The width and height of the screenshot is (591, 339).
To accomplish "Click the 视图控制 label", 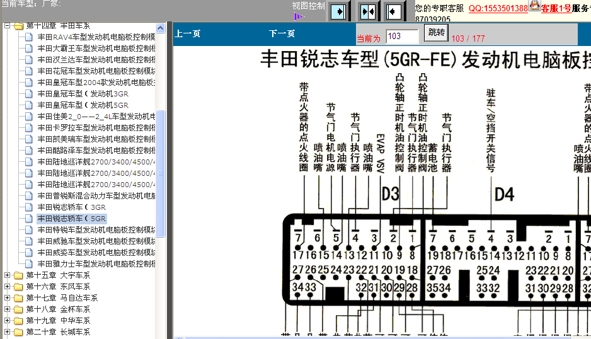I will 308,6.
